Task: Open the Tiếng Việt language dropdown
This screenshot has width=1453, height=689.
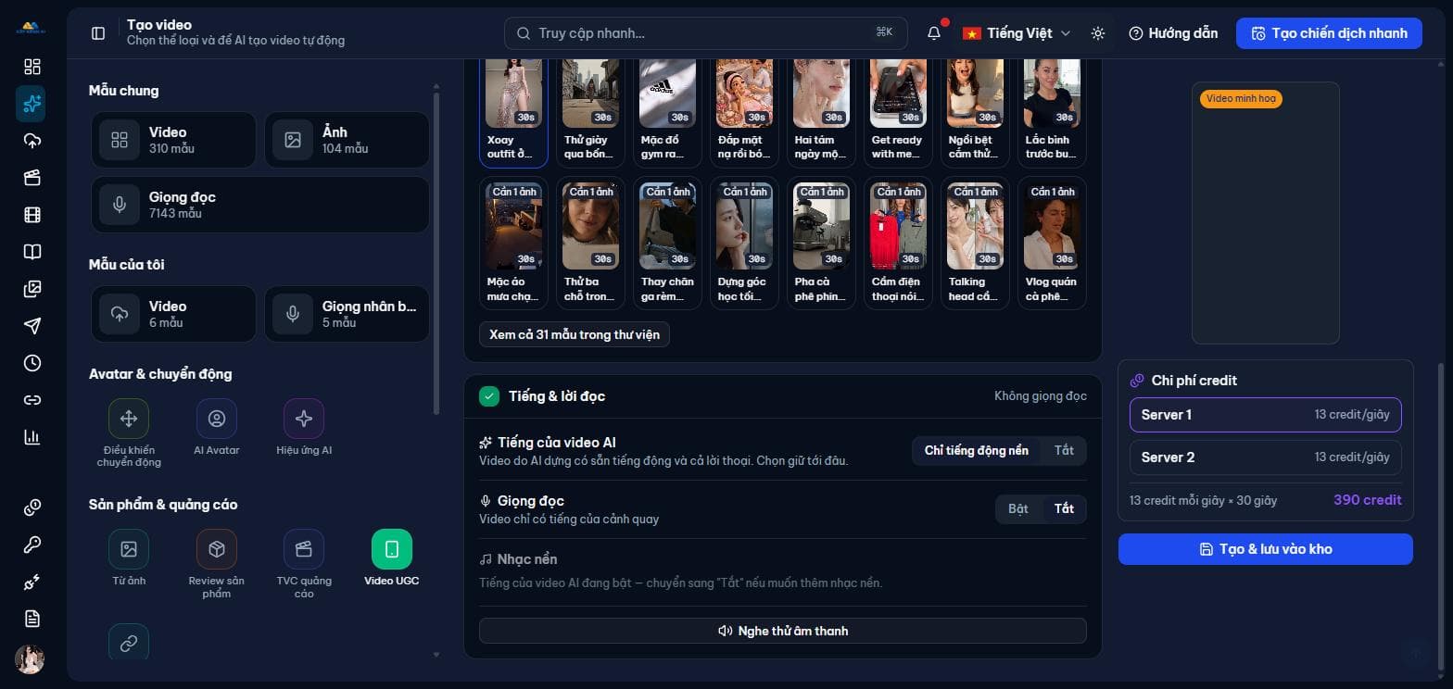Action: coord(1017,33)
